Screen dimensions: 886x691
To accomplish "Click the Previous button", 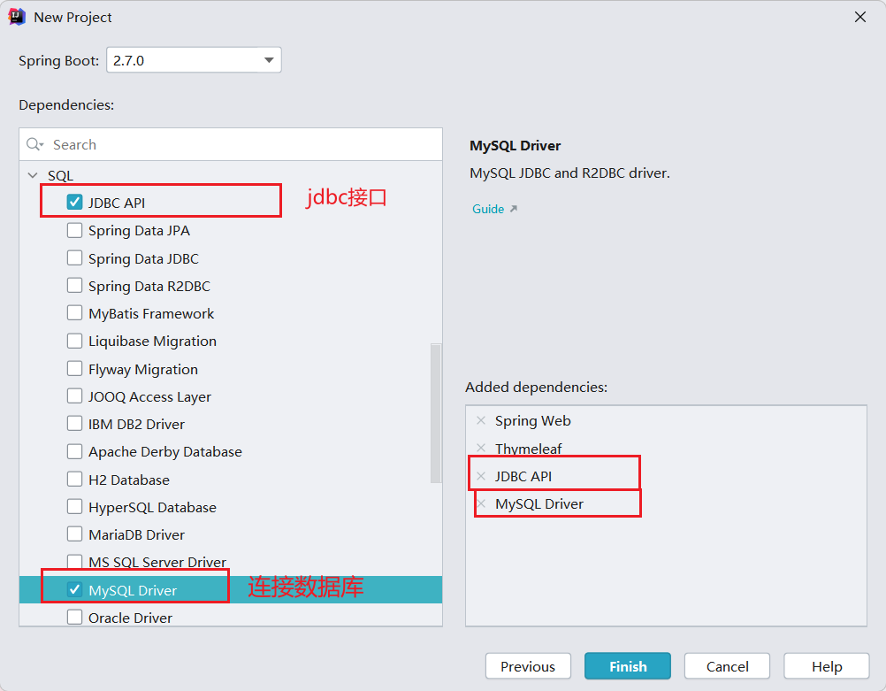I will pos(528,666).
